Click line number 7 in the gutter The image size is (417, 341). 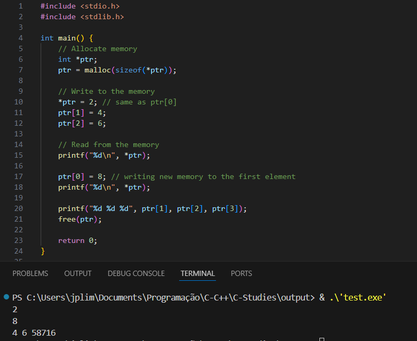pyautogui.click(x=21, y=70)
